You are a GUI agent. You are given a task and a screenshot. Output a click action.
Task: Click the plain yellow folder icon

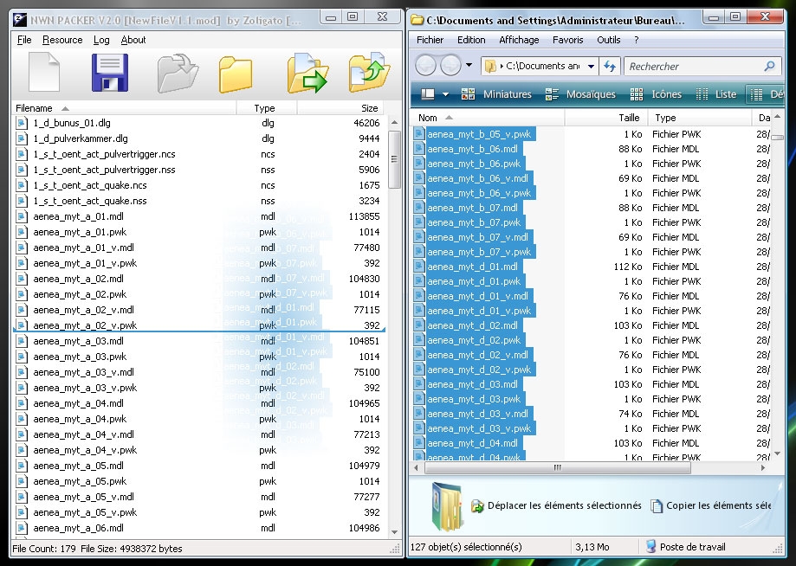236,74
